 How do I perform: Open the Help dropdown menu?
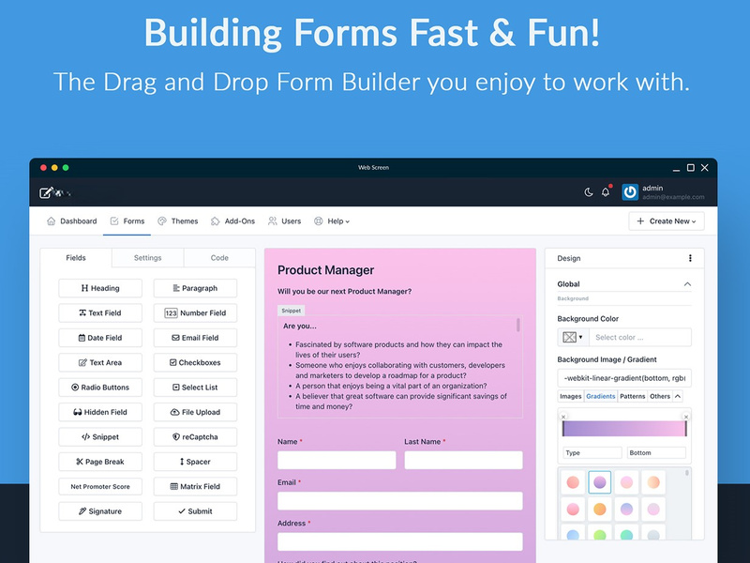[334, 221]
